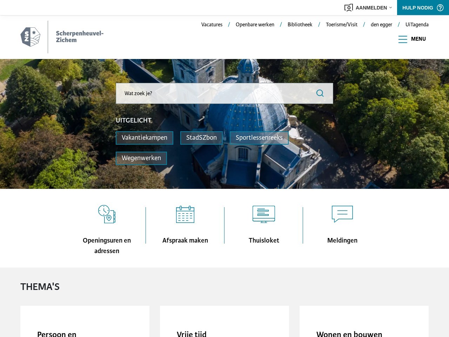Open UiTagenda link

[417, 25]
